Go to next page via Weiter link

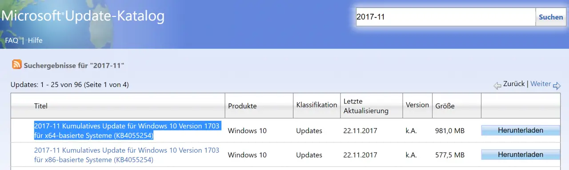tap(541, 84)
